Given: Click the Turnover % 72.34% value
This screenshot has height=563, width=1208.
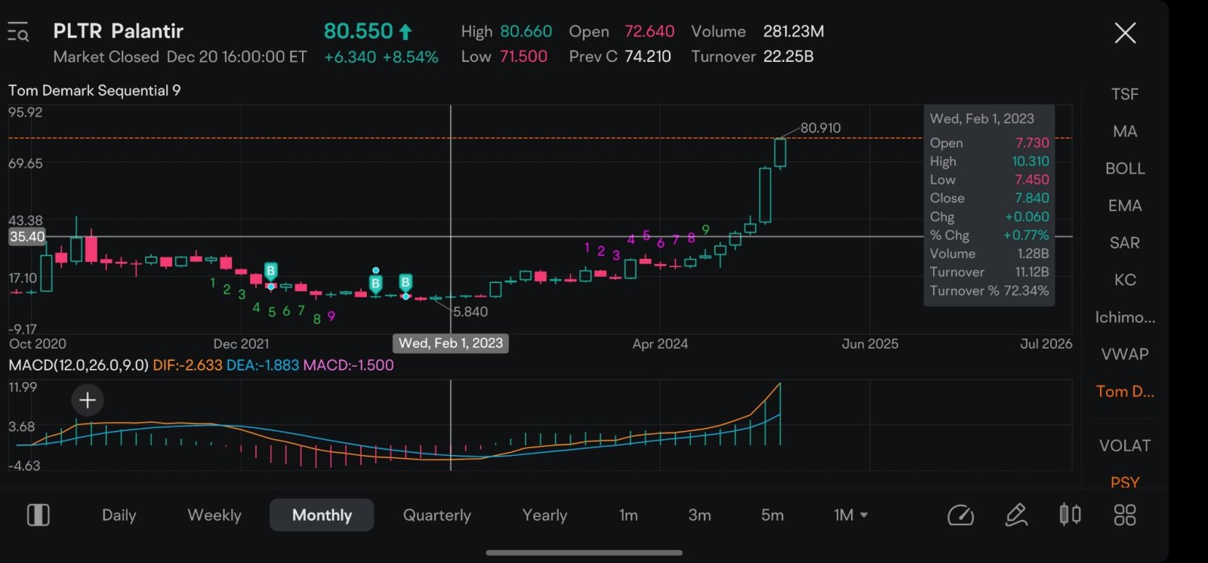Looking at the screenshot, I should click(x=1026, y=291).
